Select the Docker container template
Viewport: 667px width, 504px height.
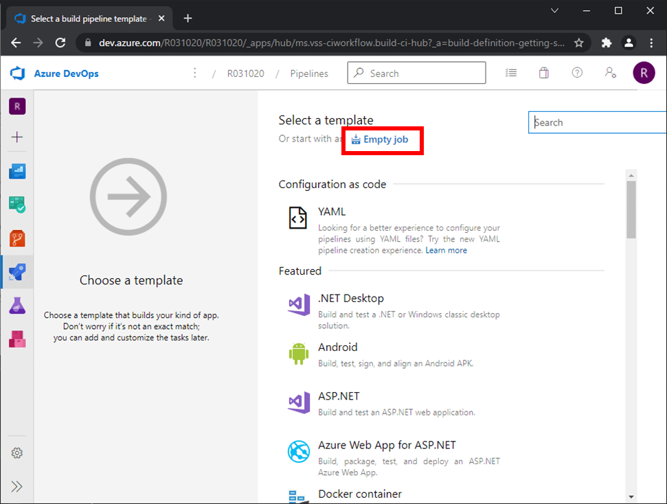point(359,494)
